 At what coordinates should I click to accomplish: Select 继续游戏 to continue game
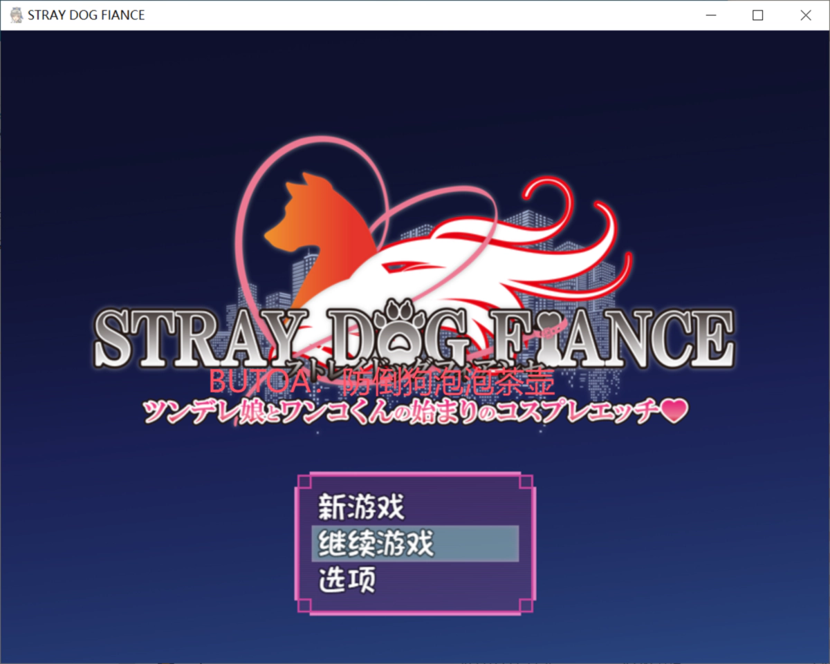point(415,544)
